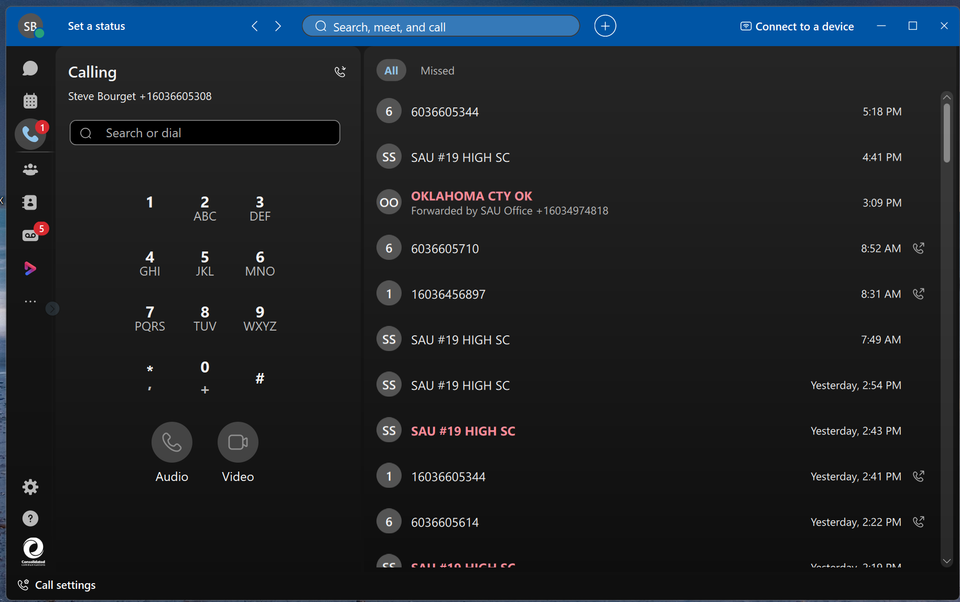This screenshot has height=602, width=960.
Task: Click outgoing call icon for 16036605344
Action: click(x=919, y=476)
